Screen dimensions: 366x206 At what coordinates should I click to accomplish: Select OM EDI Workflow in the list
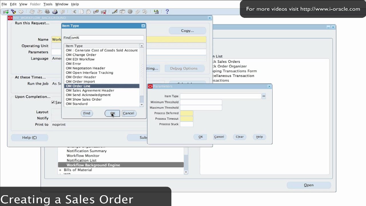pyautogui.click(x=102, y=59)
